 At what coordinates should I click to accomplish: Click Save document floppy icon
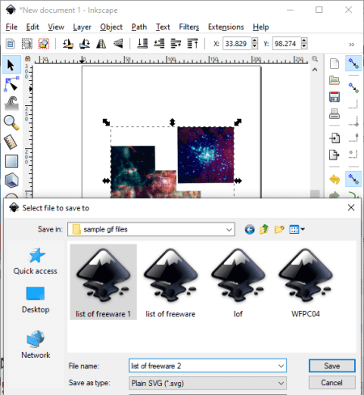tap(334, 97)
